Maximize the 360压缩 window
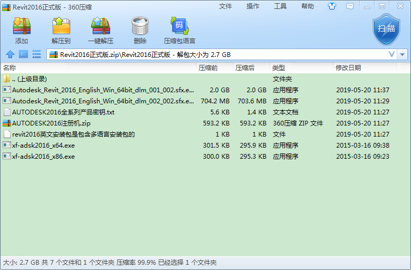Screen dimensions: 411x270 pos(382,6)
